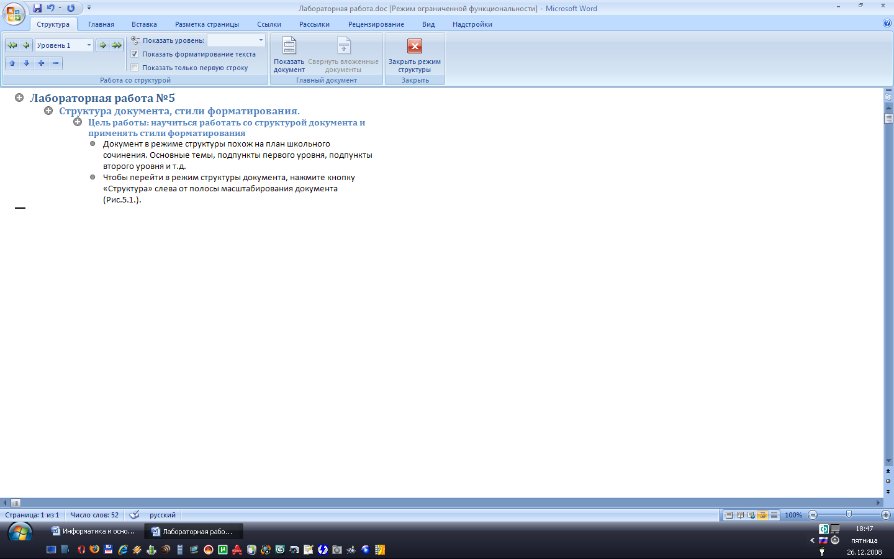This screenshot has height=559, width=894.
Task: Expand selected heading with the ribbon plus button
Action: pyautogui.click(x=41, y=63)
